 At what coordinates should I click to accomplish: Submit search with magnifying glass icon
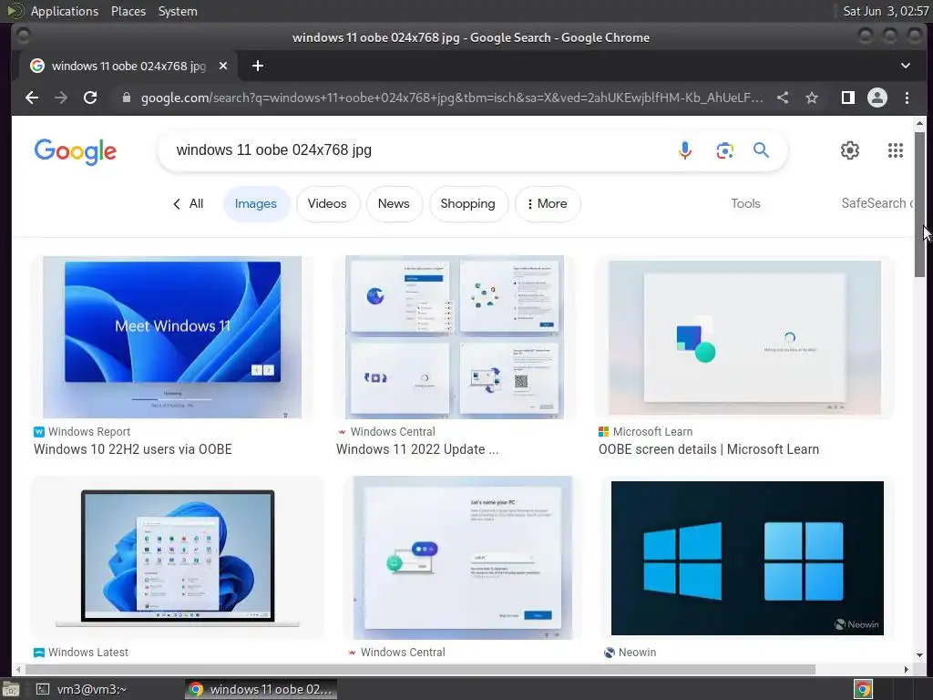pyautogui.click(x=761, y=150)
